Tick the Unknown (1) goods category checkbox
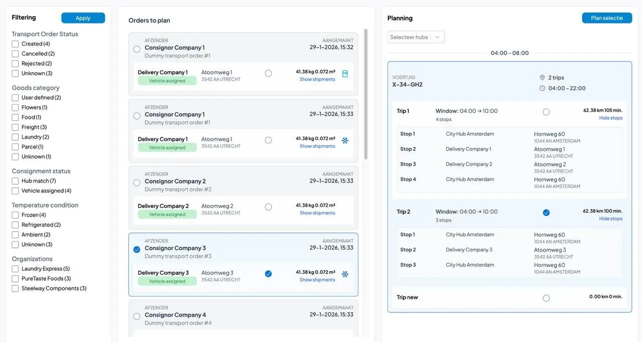The image size is (642, 342). tap(15, 156)
